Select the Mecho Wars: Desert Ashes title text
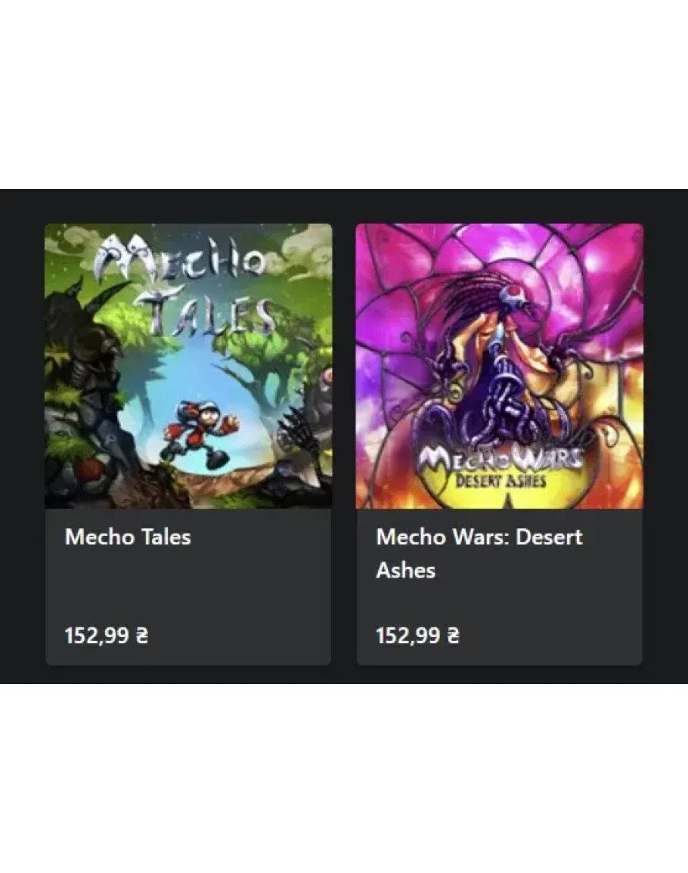Screen dimensions: 688x873 479,553
